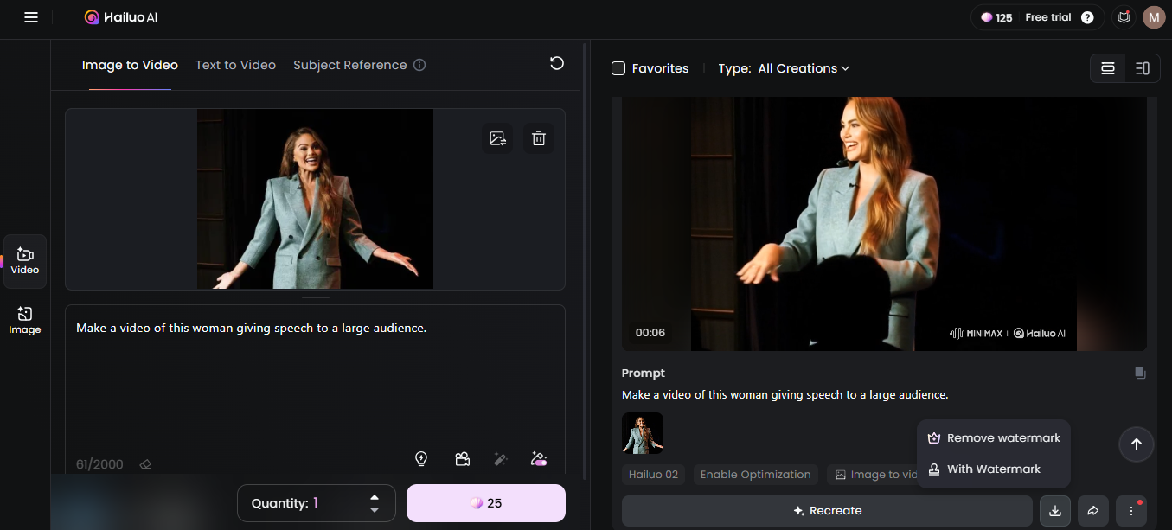Copy the prompt using copy icon

point(1140,374)
